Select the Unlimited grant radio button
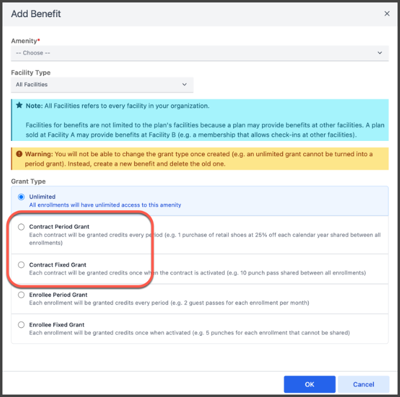Screen dimensions: 400x397 (21, 197)
